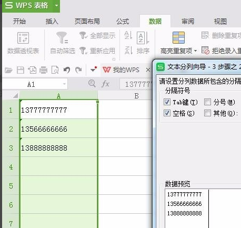Screen dimensions: 241x228
Task: Click the undo arrow icon
Action: (67, 70)
